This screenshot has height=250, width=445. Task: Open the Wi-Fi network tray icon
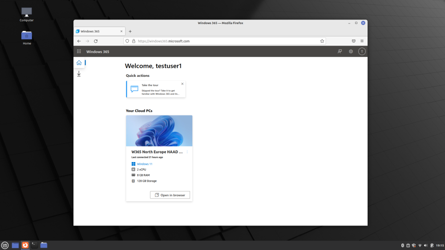click(420, 246)
